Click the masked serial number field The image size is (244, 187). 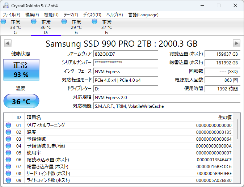[125, 63]
